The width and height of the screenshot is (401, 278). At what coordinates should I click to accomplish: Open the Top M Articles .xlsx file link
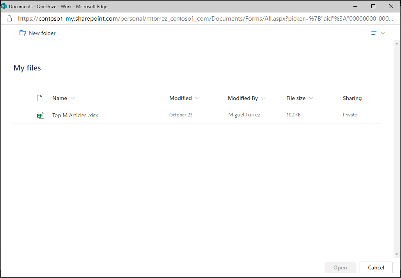(75, 115)
